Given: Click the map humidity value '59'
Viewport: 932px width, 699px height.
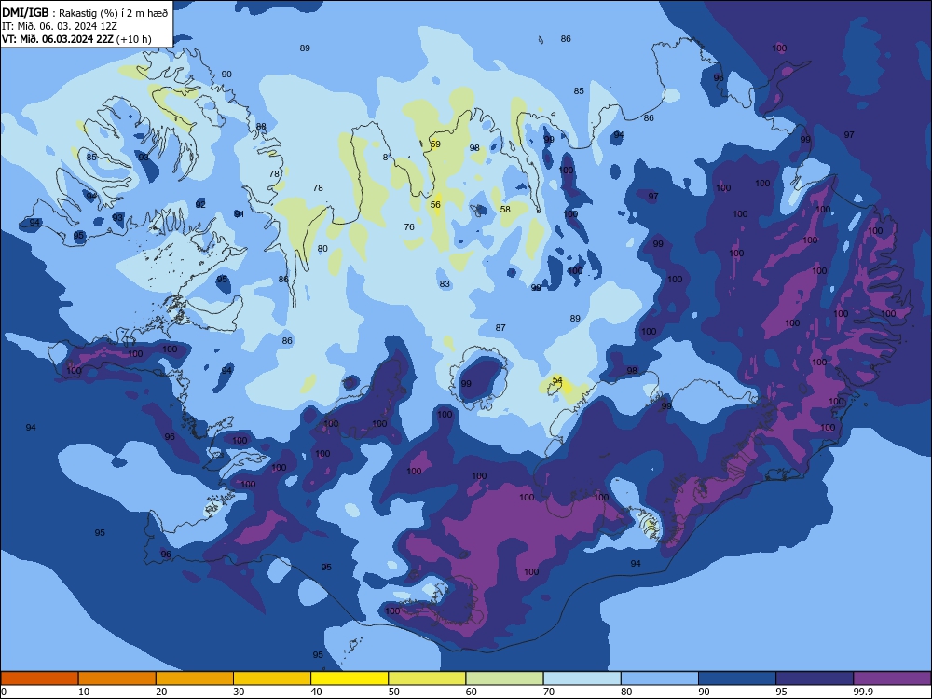Looking at the screenshot, I should coord(435,144).
